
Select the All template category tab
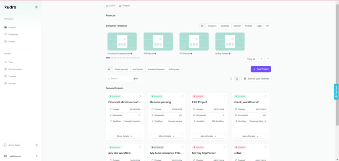pyautogui.click(x=202, y=26)
